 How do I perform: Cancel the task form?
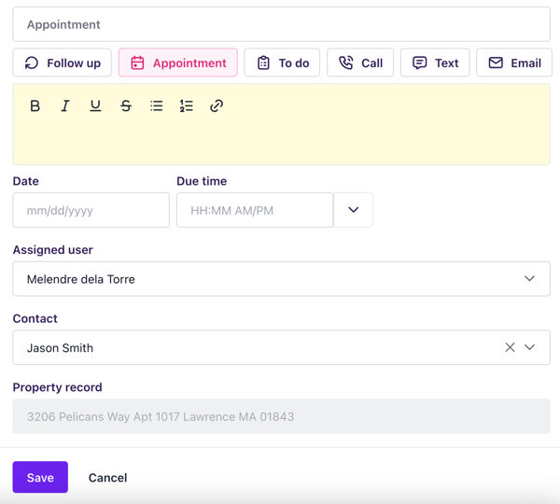click(108, 478)
